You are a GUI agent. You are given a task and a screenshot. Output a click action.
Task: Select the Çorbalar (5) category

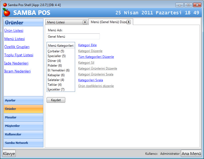click(56, 51)
